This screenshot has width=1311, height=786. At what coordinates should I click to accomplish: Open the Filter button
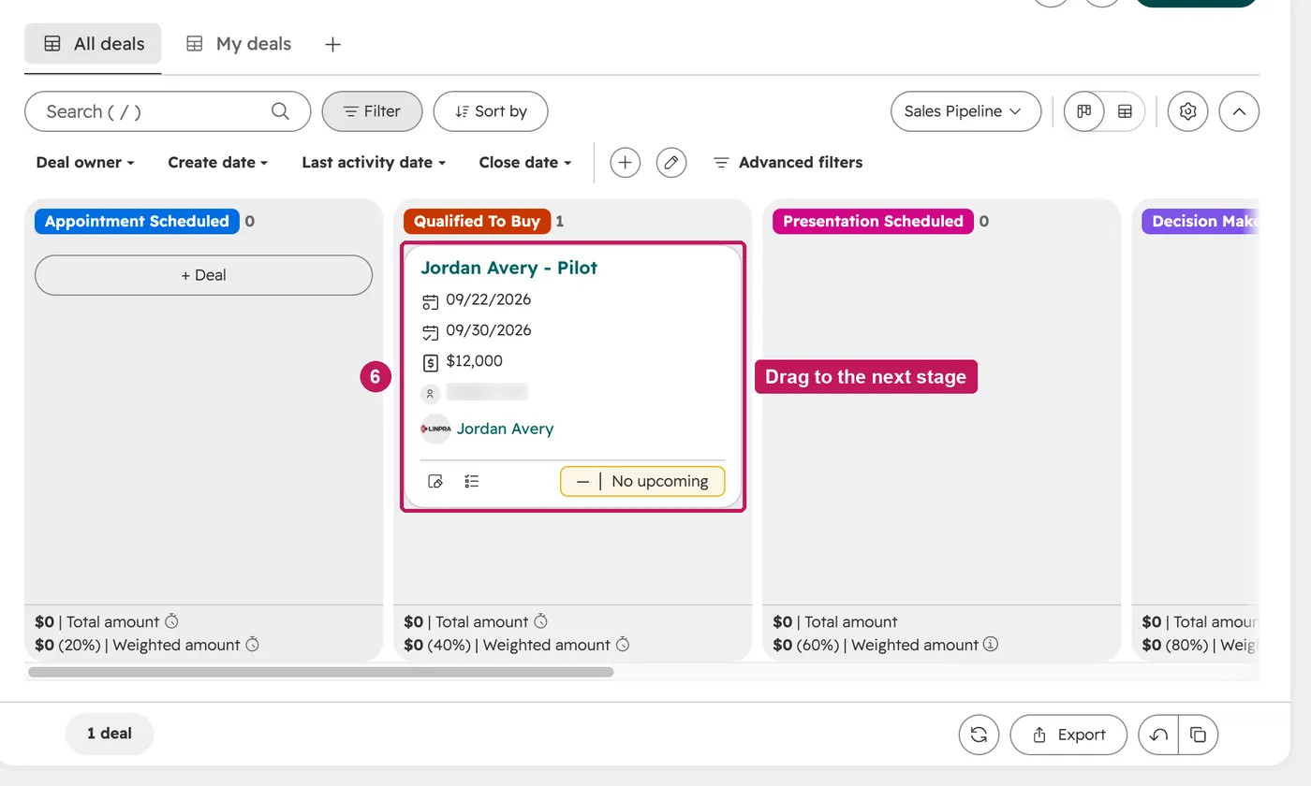pos(372,111)
